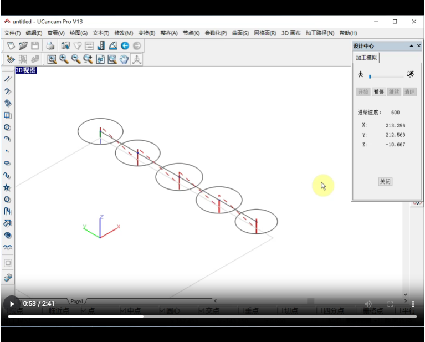Select the Spiral drawing tool
This screenshot has height=342, width=425.
coord(7,236)
